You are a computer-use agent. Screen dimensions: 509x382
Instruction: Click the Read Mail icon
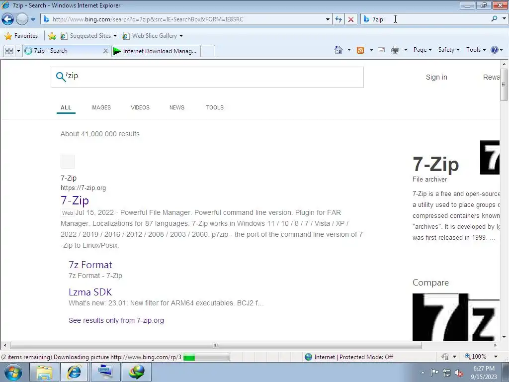[381, 50]
